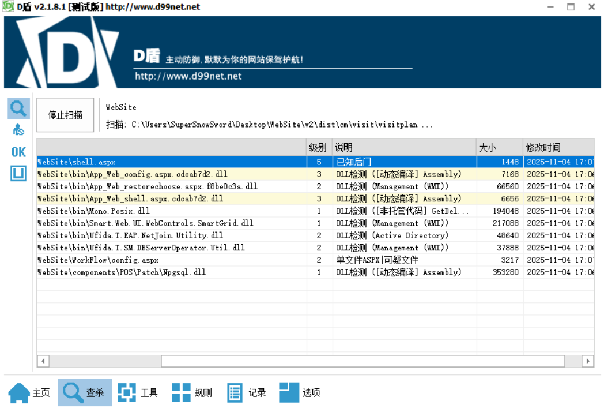
Task: Select App_Web_config.aspx.cdcab7d2.dll row
Action: click(315, 174)
